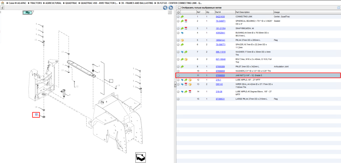Click the small square button top-right of diagram
The image size is (341, 163).
170,13
